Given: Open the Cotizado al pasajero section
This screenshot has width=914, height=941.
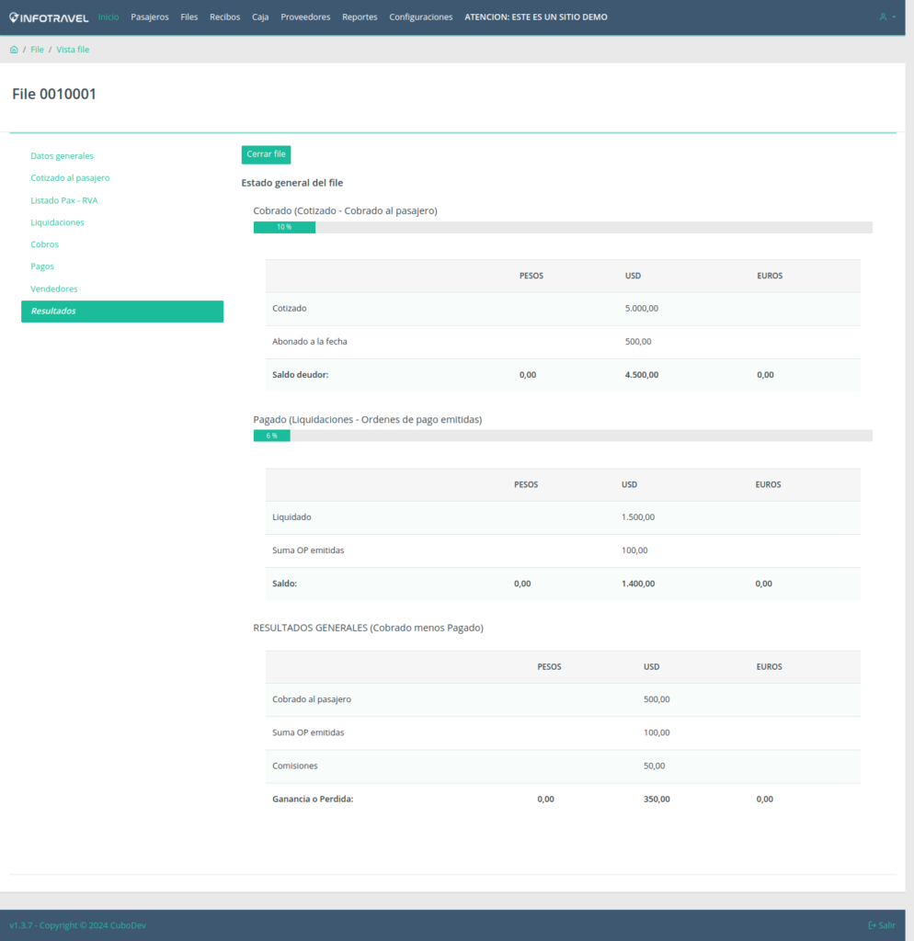Looking at the screenshot, I should tap(70, 178).
